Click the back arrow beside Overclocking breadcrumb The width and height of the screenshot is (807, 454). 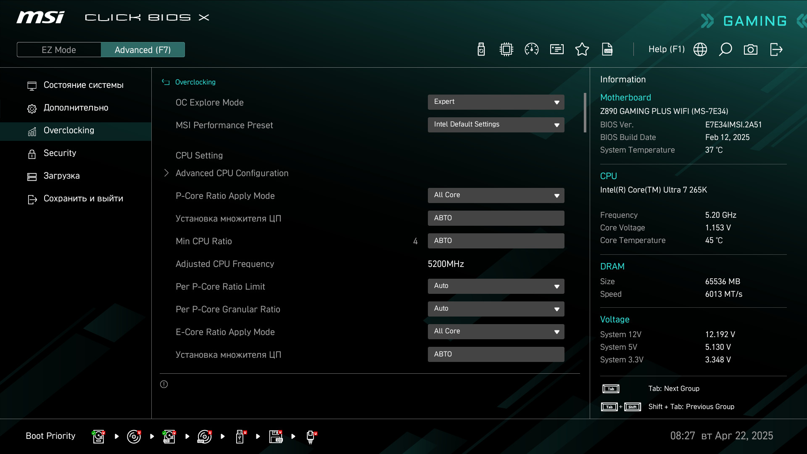point(166,82)
